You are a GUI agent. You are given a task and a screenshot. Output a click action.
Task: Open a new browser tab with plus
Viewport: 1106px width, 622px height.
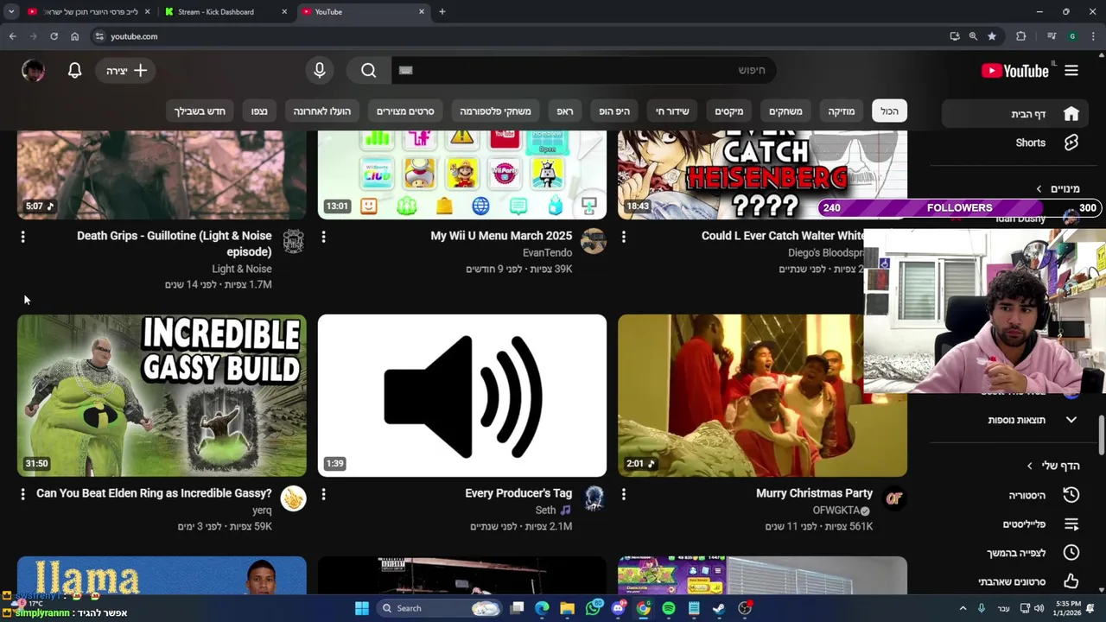tap(442, 12)
